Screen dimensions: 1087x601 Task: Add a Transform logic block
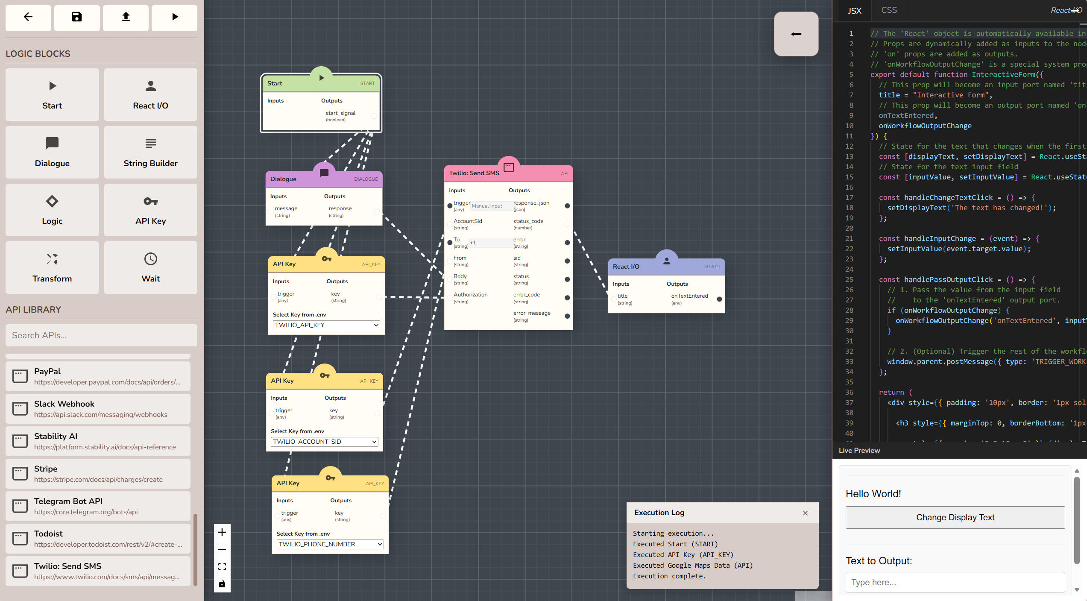[x=52, y=267]
